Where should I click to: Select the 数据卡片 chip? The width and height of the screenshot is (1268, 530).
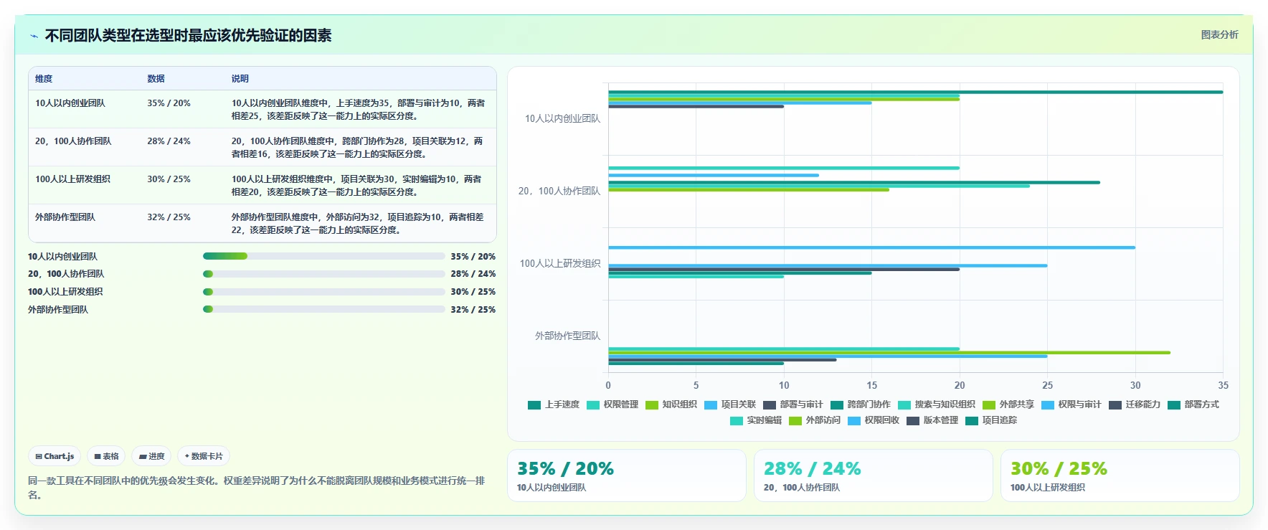(204, 456)
